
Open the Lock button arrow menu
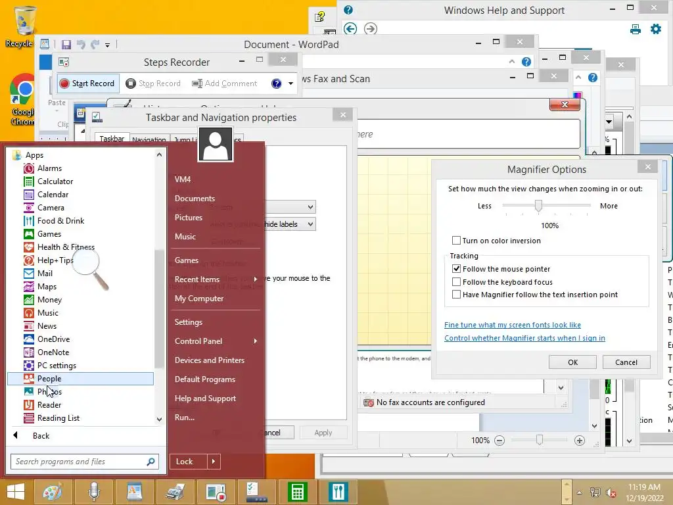tap(214, 462)
